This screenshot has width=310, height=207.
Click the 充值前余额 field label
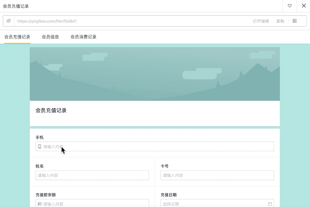coord(46,195)
